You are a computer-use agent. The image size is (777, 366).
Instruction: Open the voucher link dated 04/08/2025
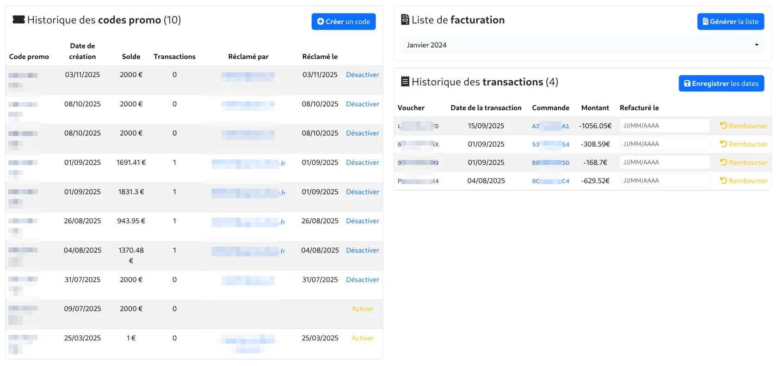coord(418,181)
